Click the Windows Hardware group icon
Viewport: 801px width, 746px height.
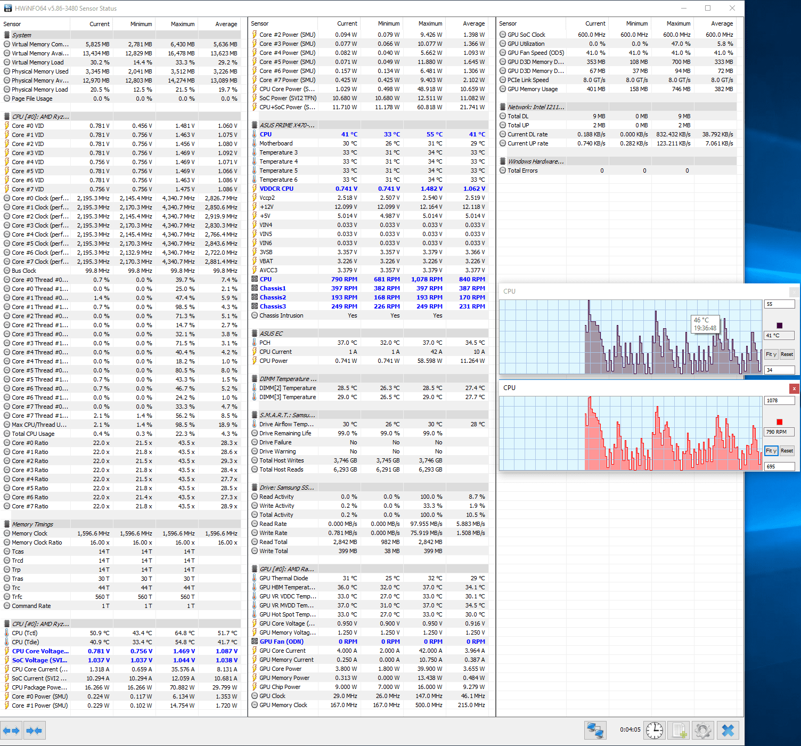[503, 161]
